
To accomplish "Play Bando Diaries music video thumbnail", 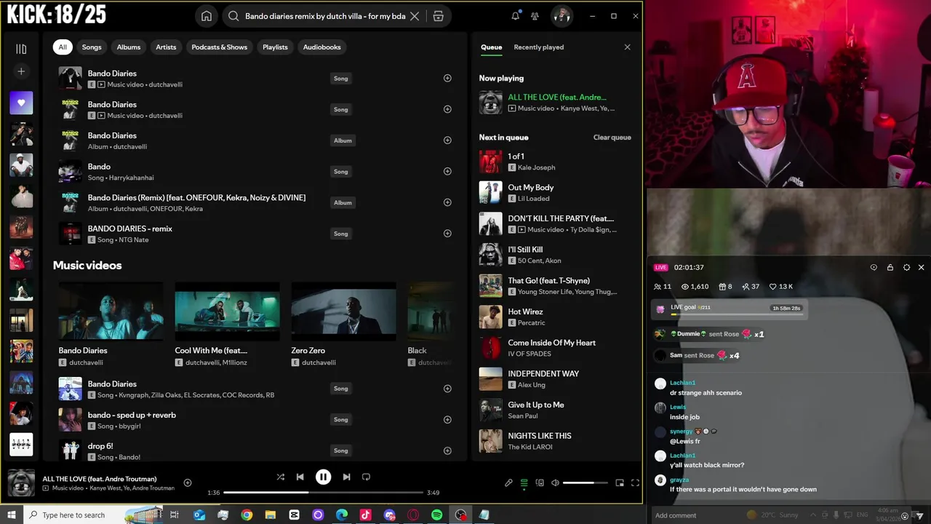I will 111,311.
